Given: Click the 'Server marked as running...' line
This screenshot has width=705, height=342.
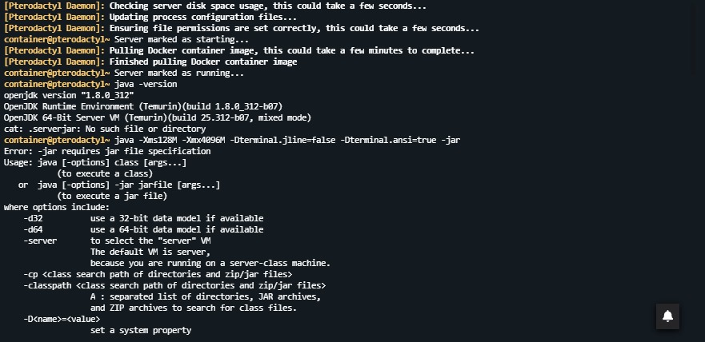Looking at the screenshot, I should pos(178,73).
